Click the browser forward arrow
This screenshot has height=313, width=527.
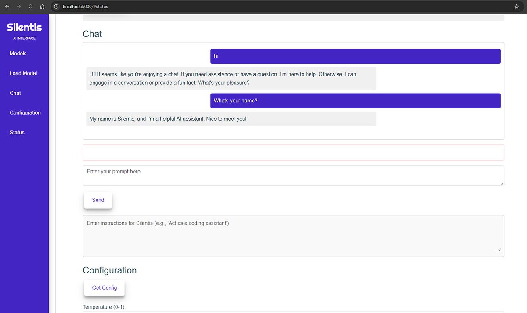click(18, 7)
